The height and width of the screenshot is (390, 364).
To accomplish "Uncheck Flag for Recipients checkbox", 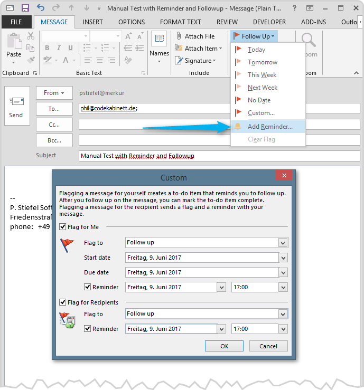I will 62,302.
